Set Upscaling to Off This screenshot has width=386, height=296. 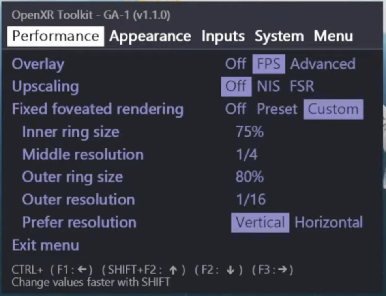236,86
